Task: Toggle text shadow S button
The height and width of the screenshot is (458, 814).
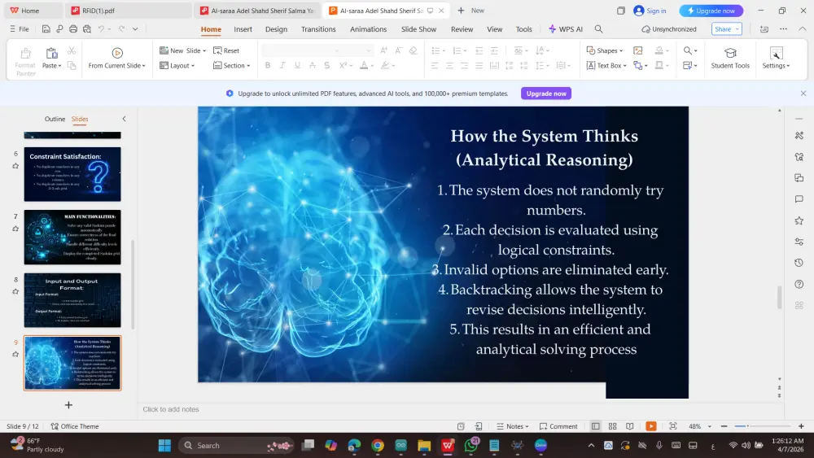Action: (326, 65)
